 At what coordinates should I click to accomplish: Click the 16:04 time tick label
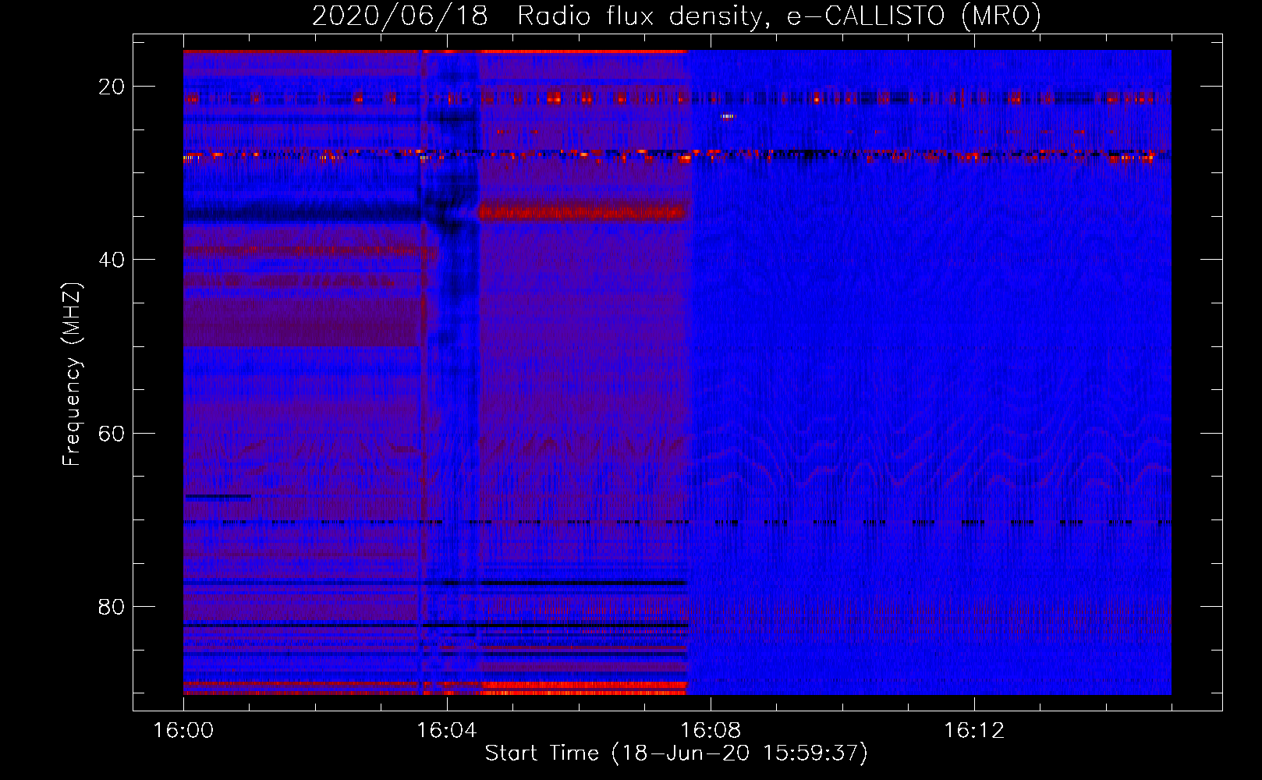(447, 731)
